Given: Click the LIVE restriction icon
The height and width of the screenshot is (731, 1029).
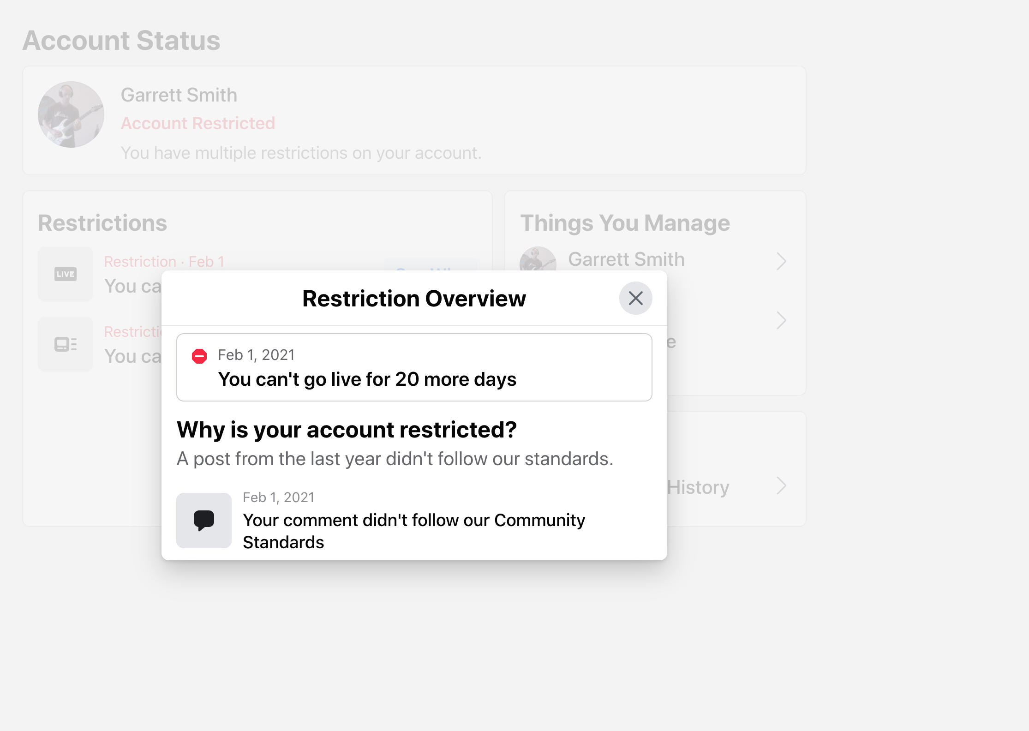Looking at the screenshot, I should (x=65, y=274).
